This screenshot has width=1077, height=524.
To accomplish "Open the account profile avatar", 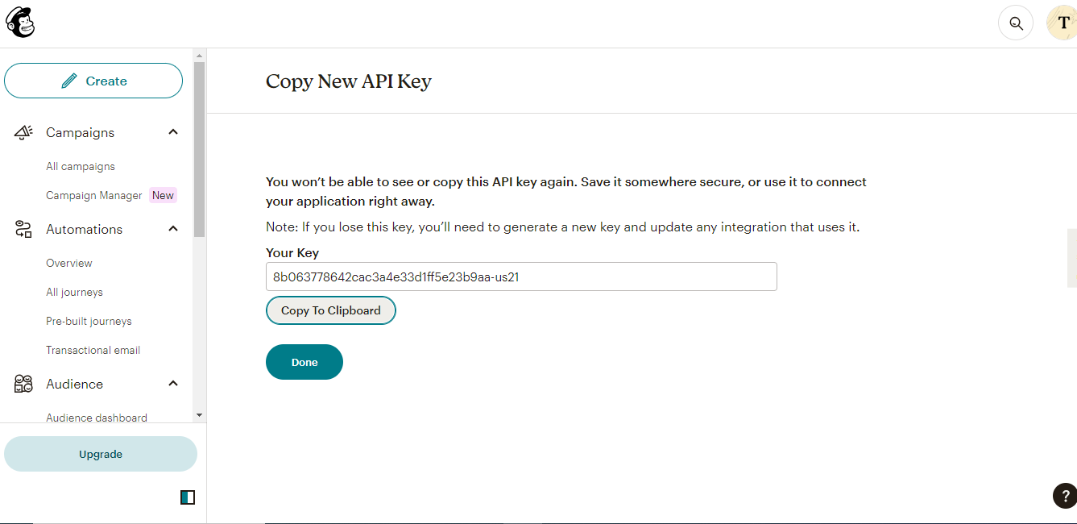I will pyautogui.click(x=1062, y=23).
